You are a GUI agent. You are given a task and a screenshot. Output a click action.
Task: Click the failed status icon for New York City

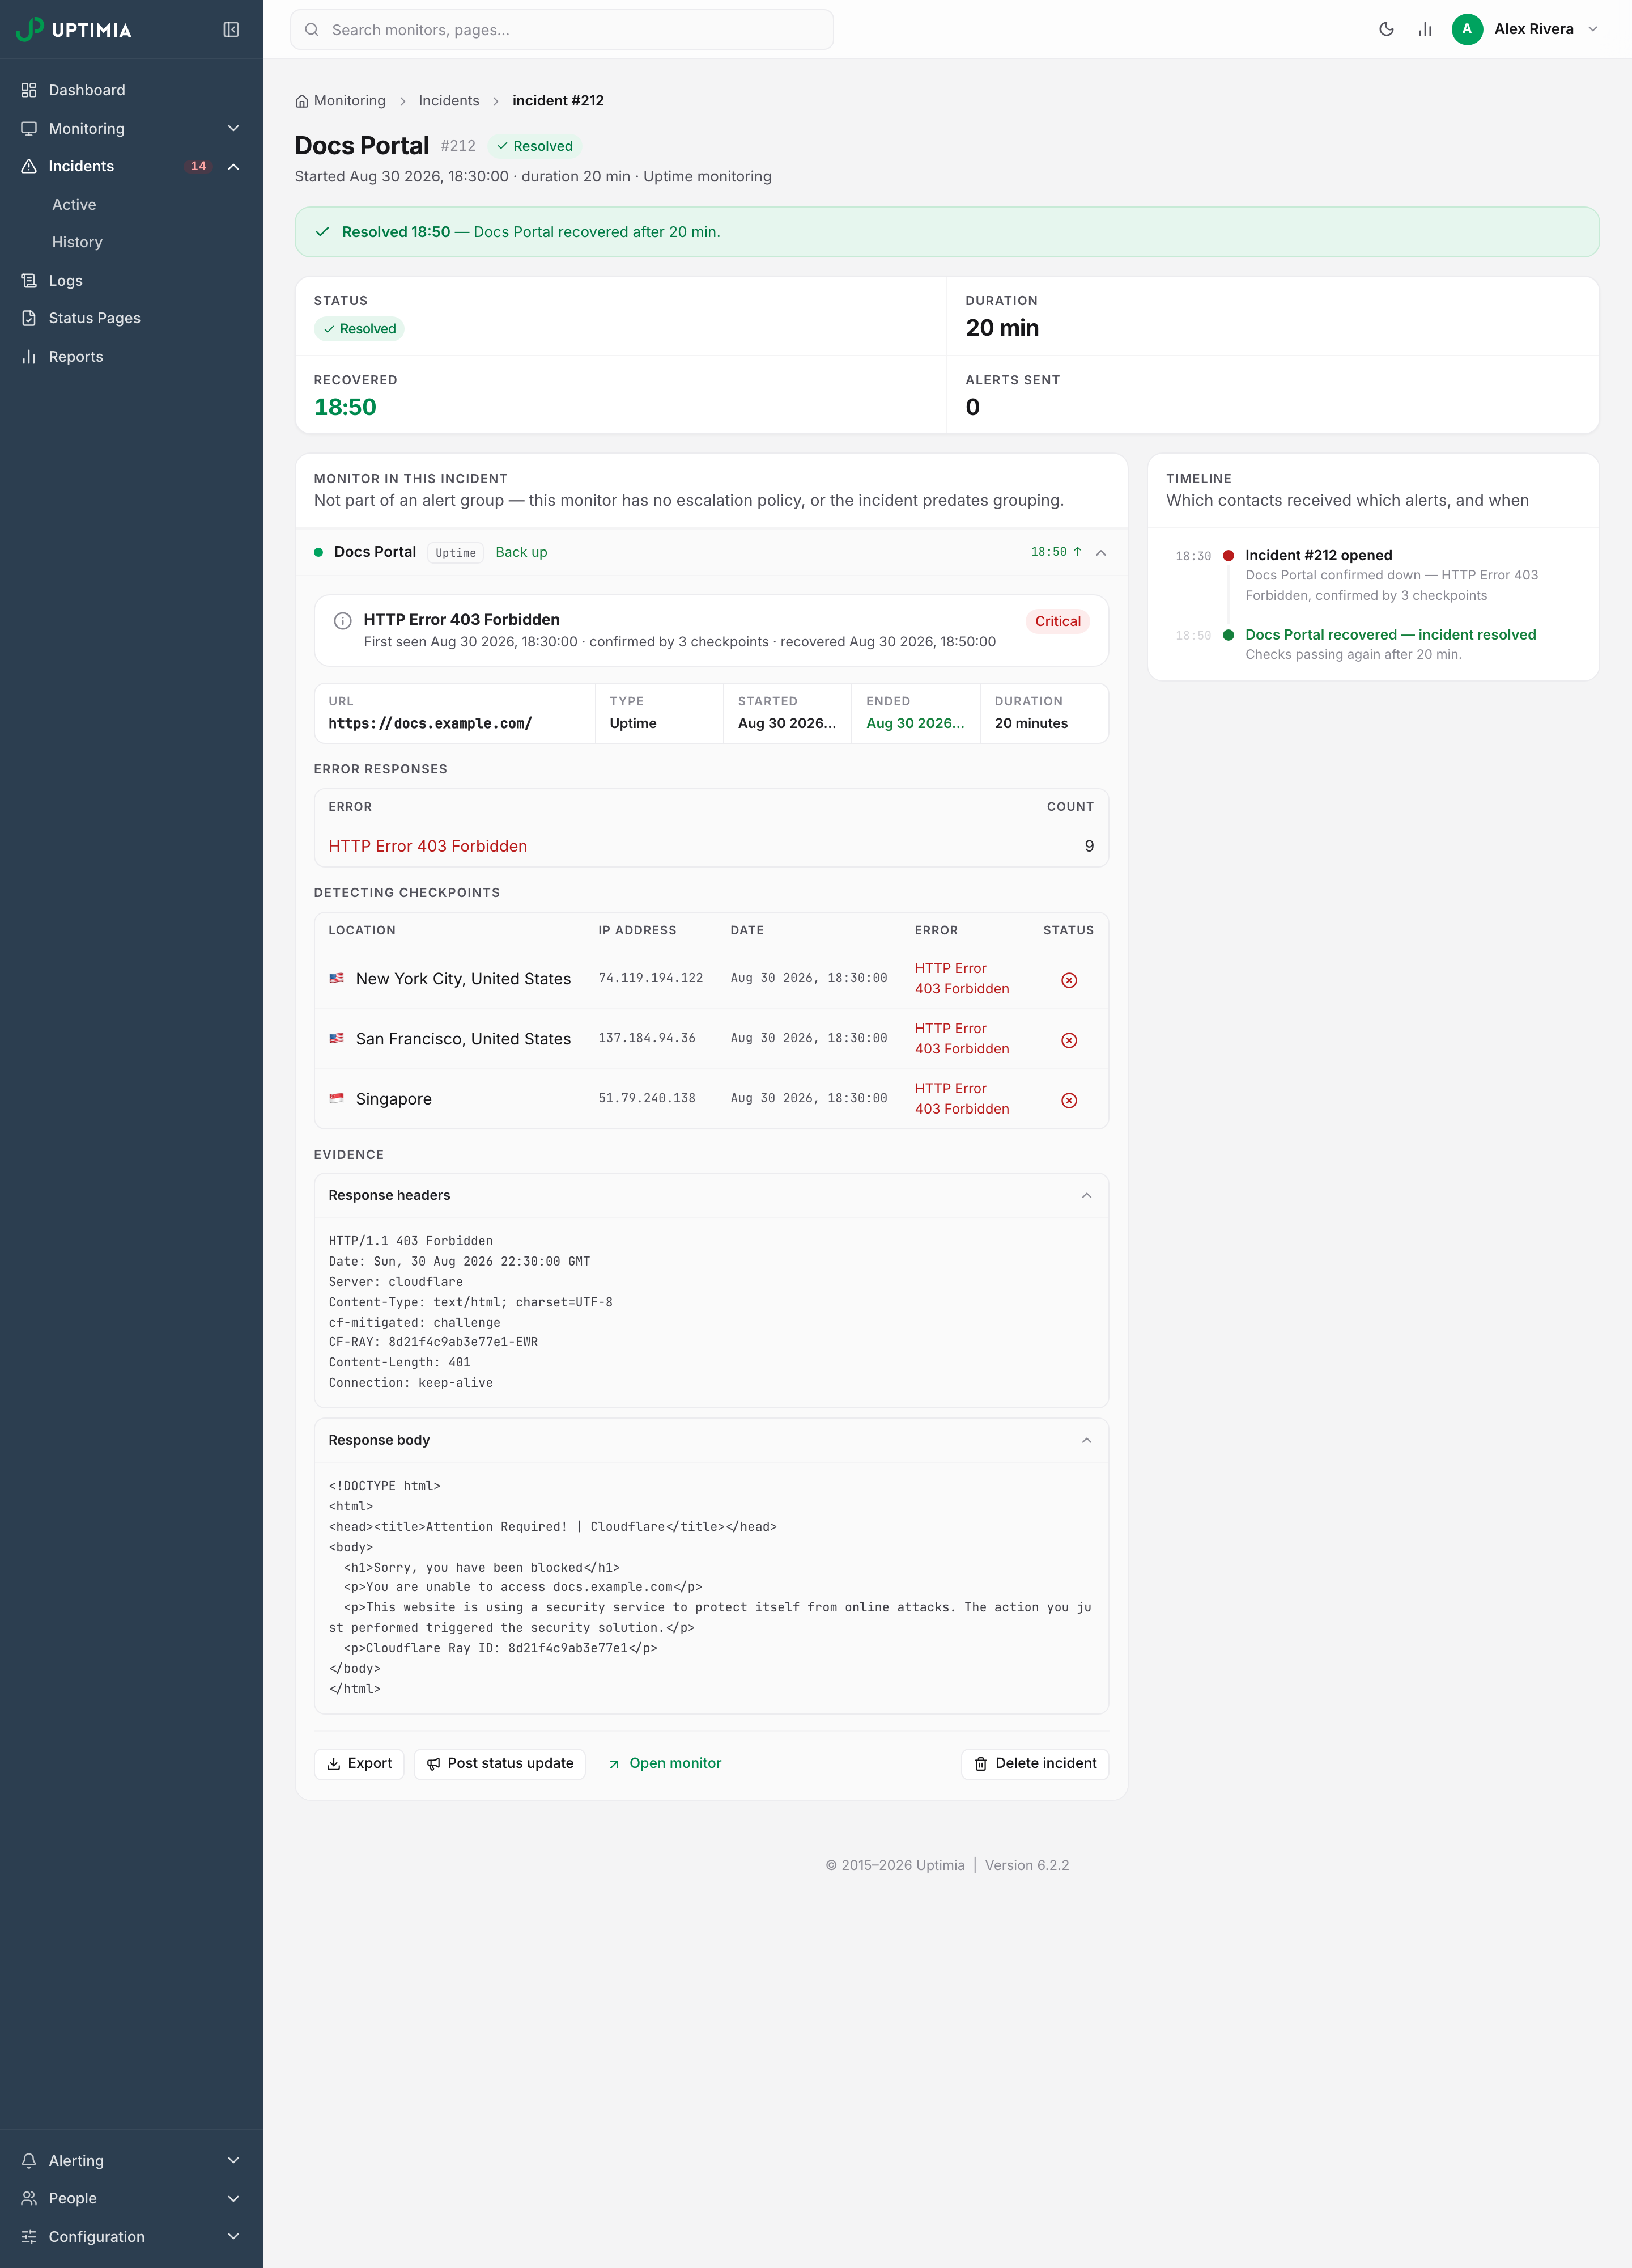(x=1068, y=980)
